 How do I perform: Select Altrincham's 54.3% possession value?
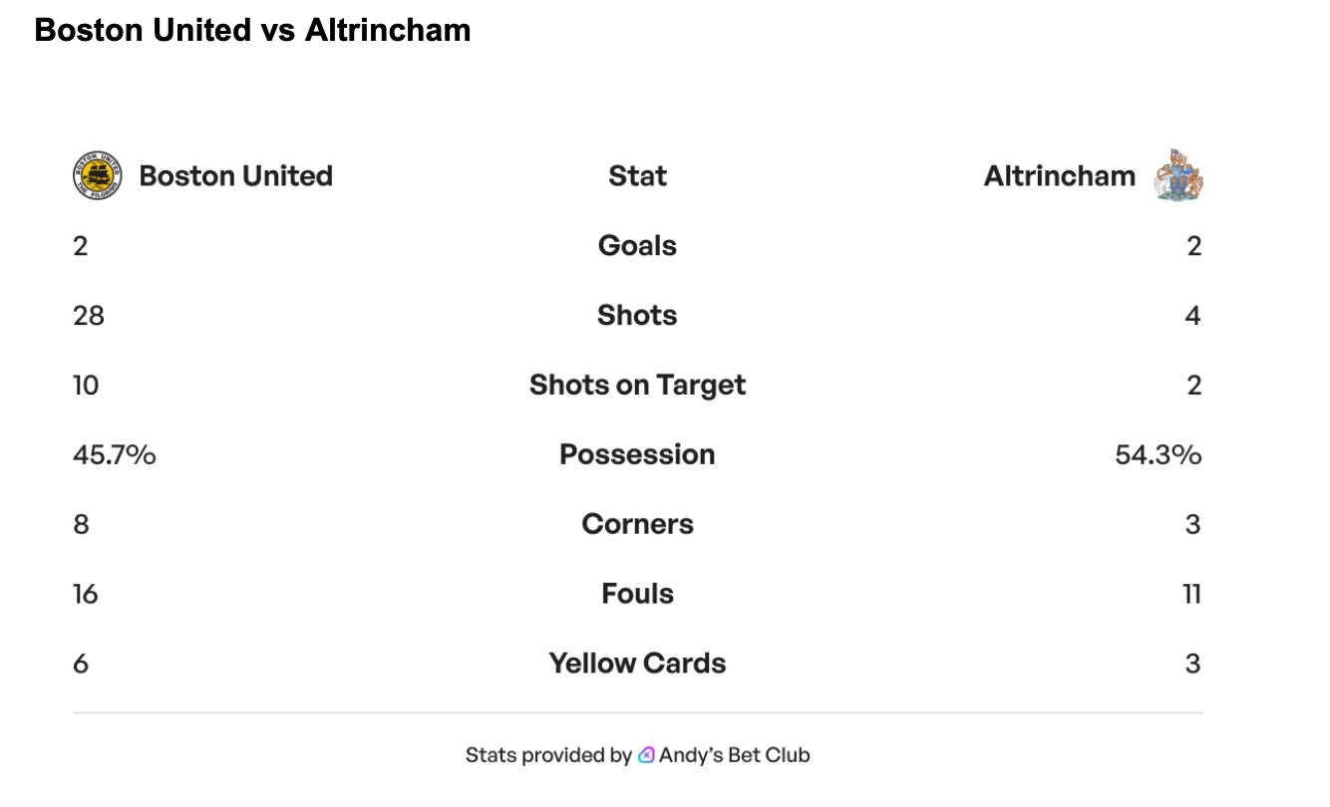[1158, 455]
